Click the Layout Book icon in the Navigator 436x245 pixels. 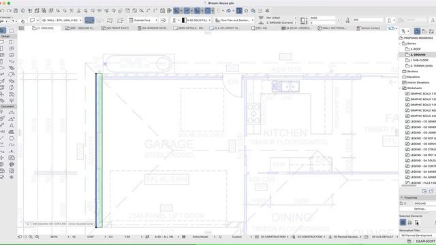[x=431, y=31]
